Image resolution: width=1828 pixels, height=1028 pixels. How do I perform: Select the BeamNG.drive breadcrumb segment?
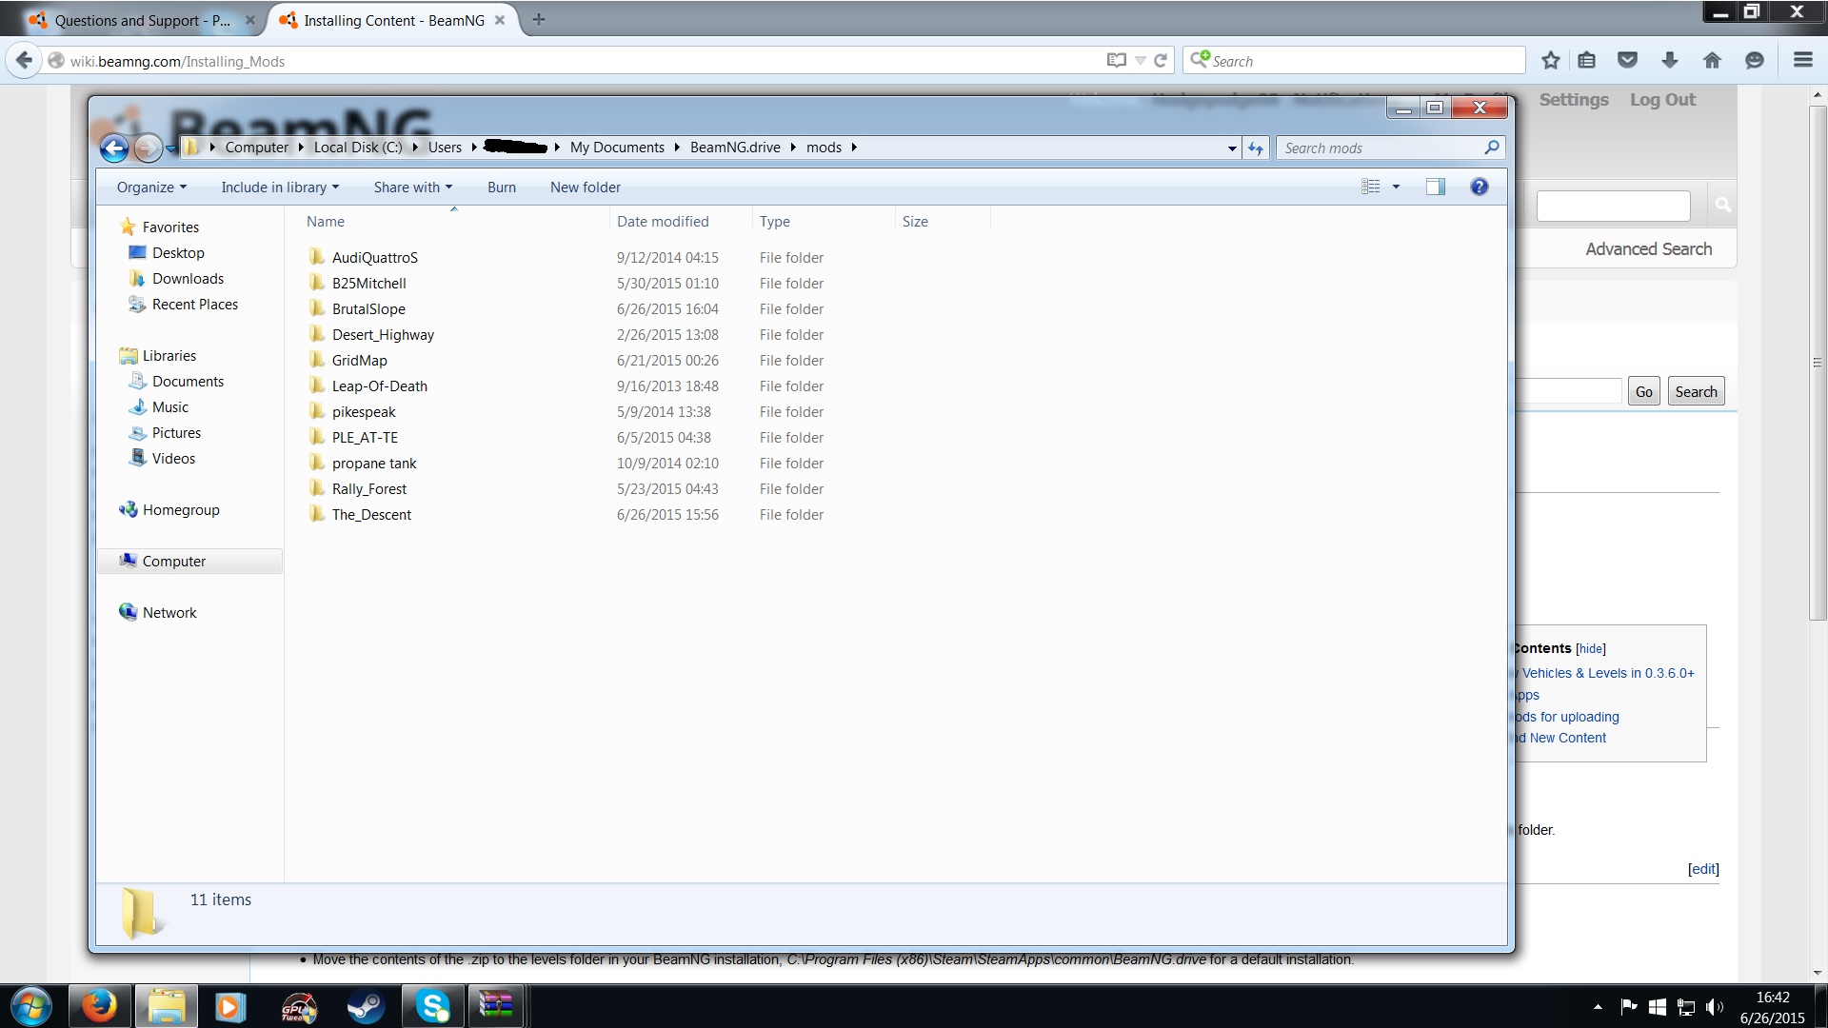click(735, 148)
